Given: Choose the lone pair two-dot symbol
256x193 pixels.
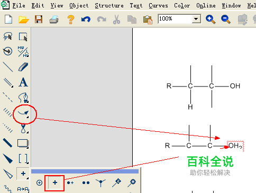Looking at the screenshot, I should 86,183.
